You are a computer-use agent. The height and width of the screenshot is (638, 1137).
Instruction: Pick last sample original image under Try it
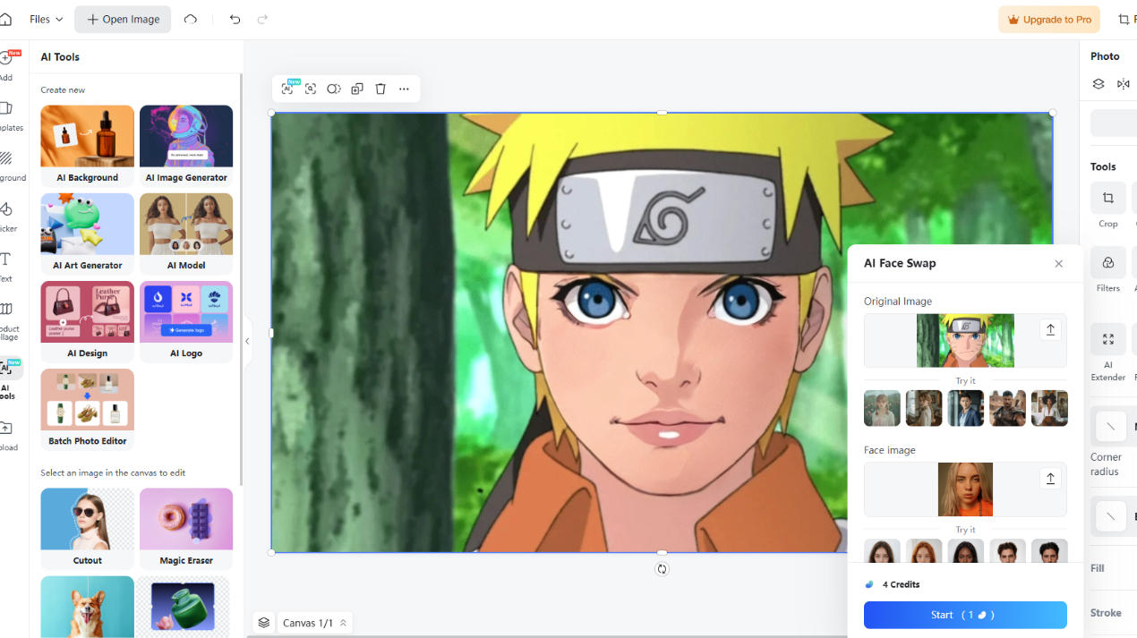(1049, 409)
